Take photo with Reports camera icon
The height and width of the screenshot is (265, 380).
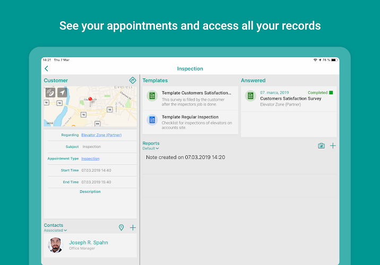coord(321,146)
